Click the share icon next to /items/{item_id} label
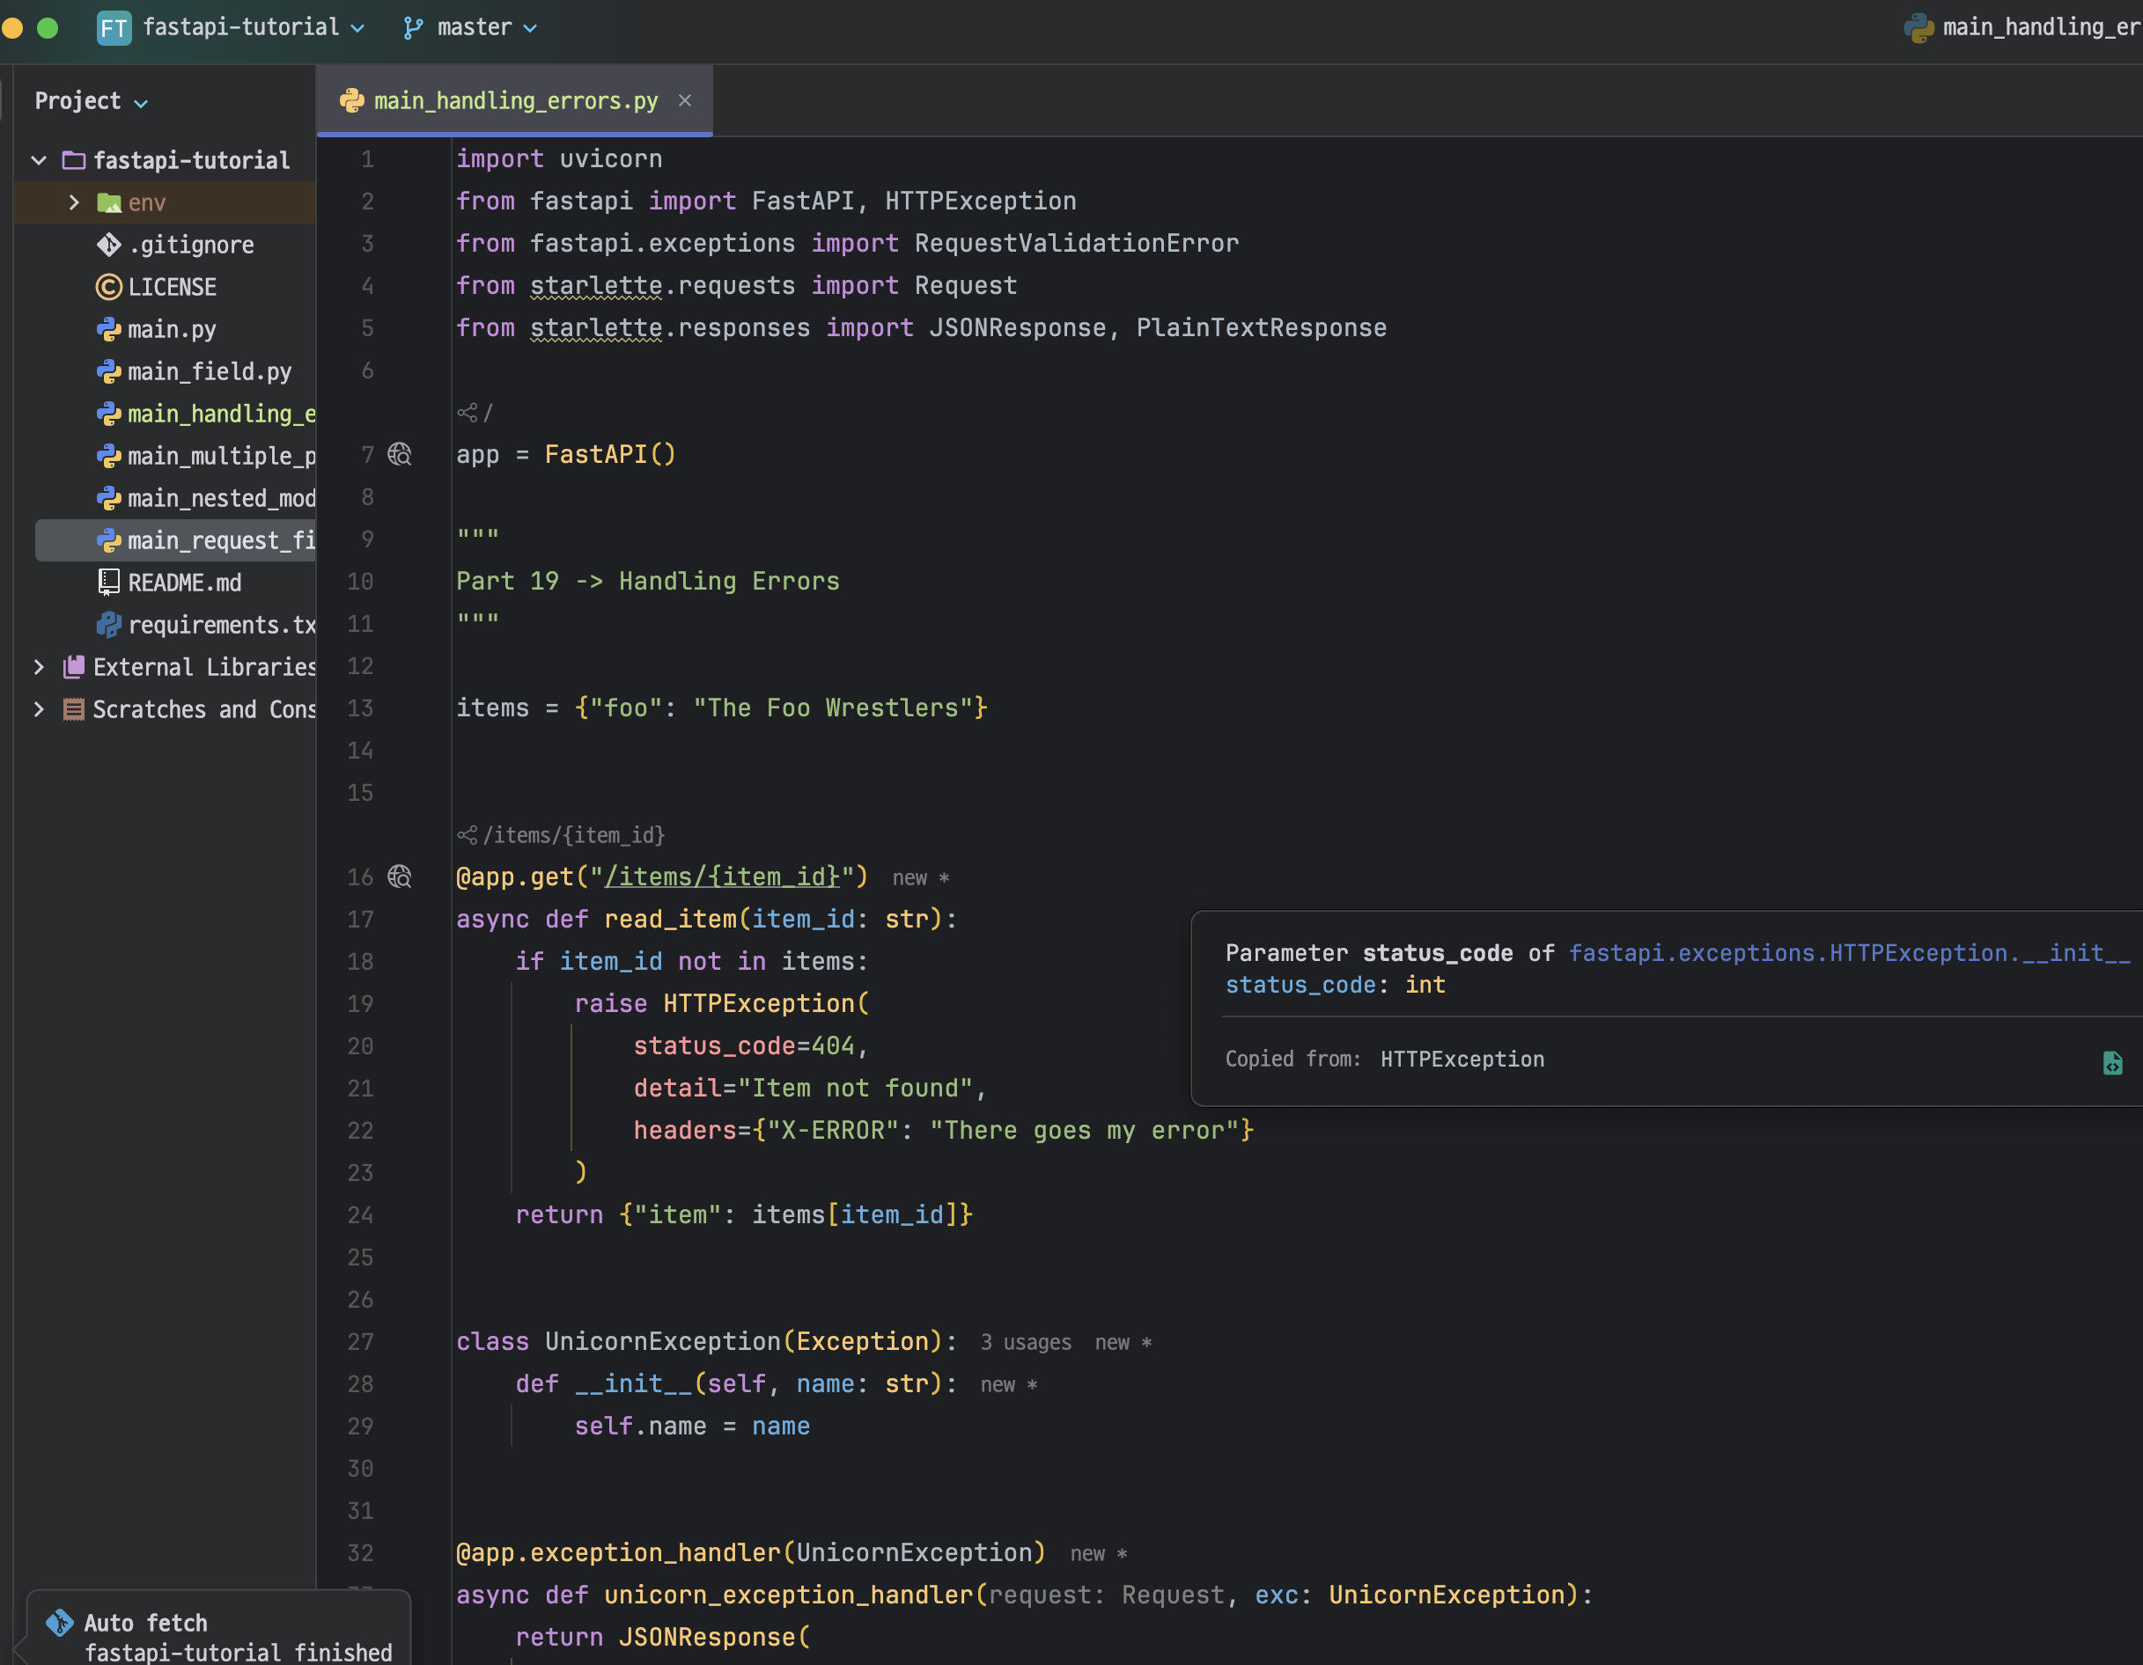The height and width of the screenshot is (1665, 2143). click(x=467, y=834)
